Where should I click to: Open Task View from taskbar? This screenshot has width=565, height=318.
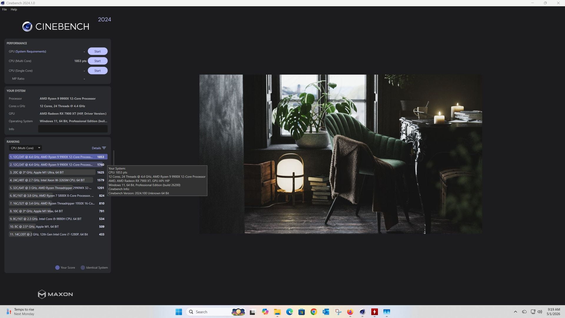coord(252,312)
